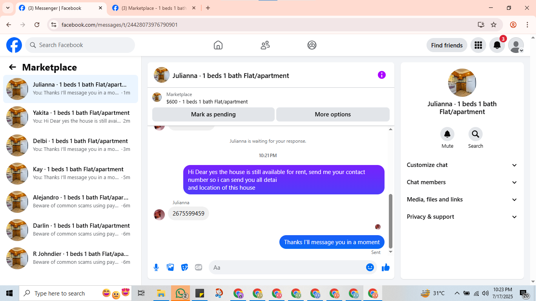Expand the Privacy & support section

[x=462, y=217]
